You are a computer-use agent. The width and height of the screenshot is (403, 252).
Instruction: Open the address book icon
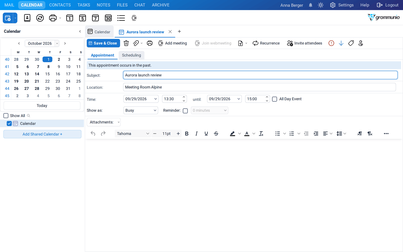tap(27, 18)
